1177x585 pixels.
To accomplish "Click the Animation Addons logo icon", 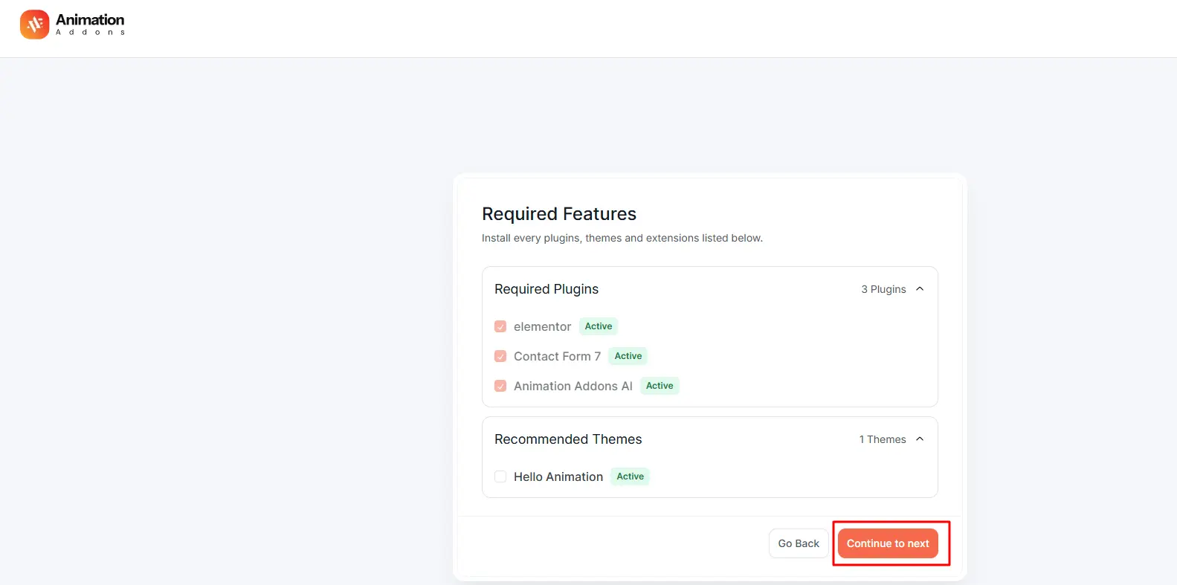I will [35, 25].
